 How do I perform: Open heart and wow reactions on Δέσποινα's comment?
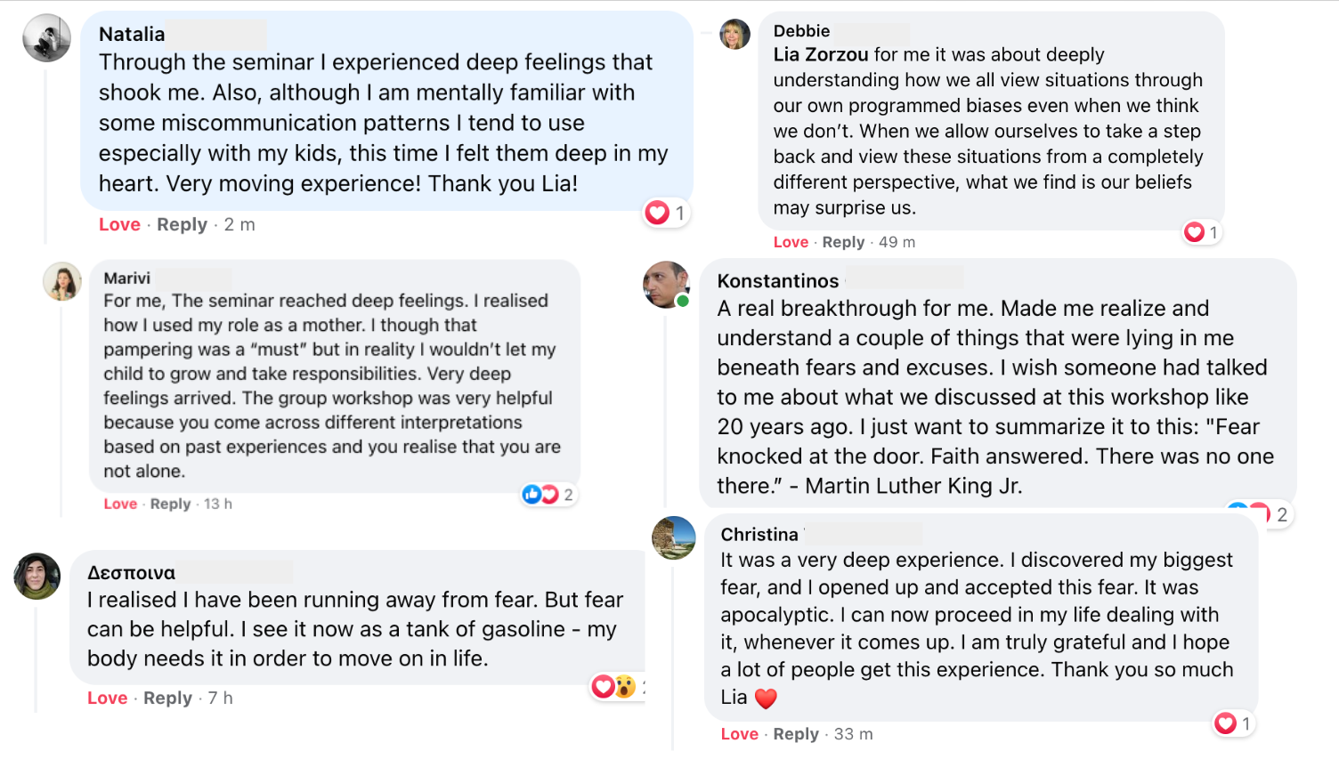[x=614, y=686]
